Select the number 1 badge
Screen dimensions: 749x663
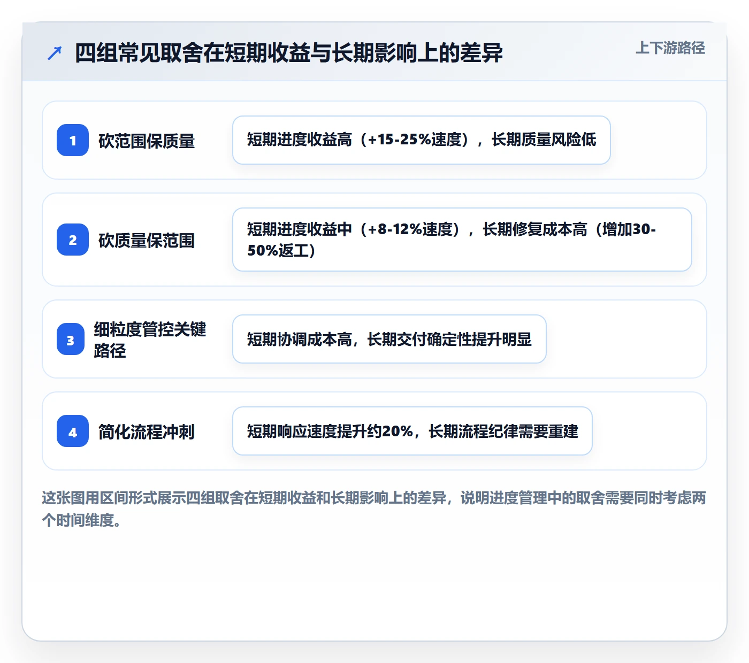click(73, 140)
